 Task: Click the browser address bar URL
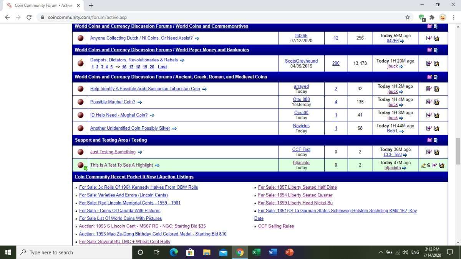tap(87, 17)
